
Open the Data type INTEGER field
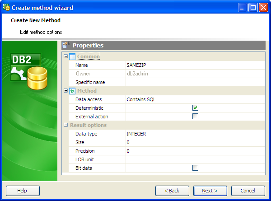(195, 134)
